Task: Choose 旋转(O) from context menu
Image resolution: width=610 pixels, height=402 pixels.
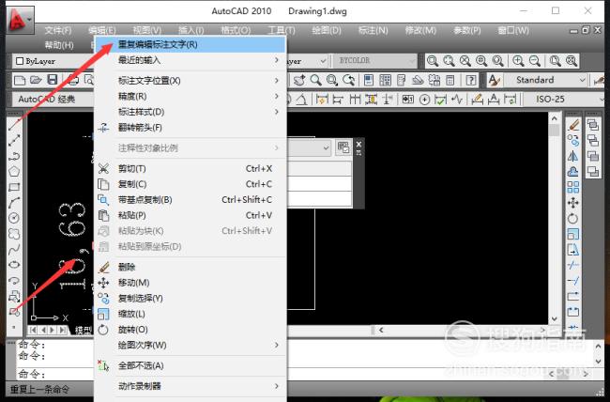Action: pos(191,330)
